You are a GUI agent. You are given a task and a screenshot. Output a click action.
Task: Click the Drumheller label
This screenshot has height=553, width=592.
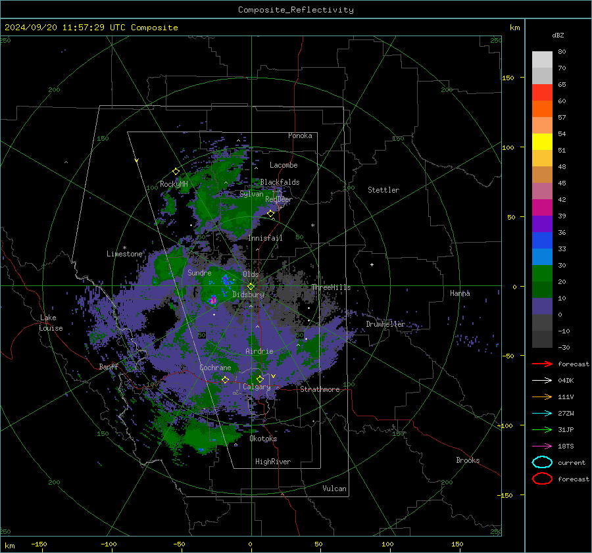(x=385, y=324)
